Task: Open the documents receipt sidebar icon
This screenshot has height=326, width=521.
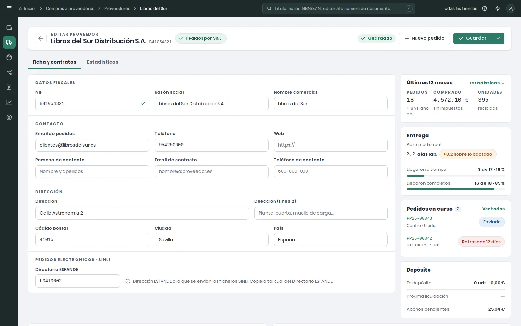Action: tap(9, 87)
